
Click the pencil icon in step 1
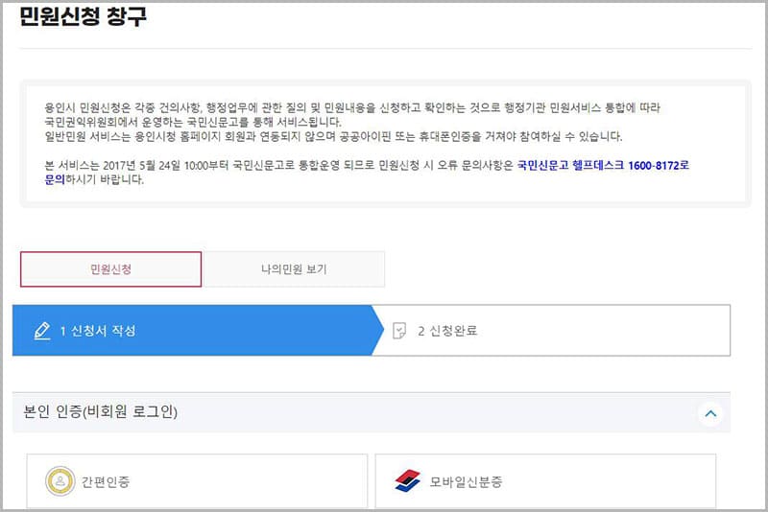pos(41,331)
